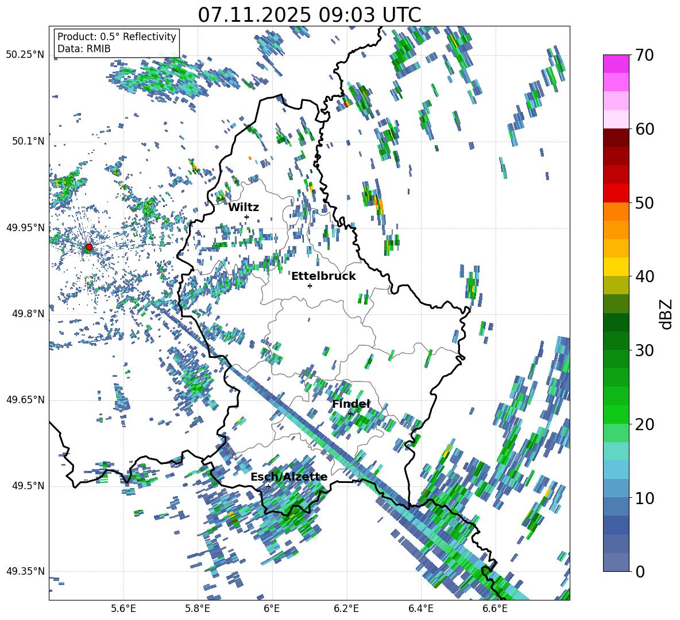The height and width of the screenshot is (620, 680).
Task: Click the cross marker below Esch/Alzette
Action: click(268, 486)
